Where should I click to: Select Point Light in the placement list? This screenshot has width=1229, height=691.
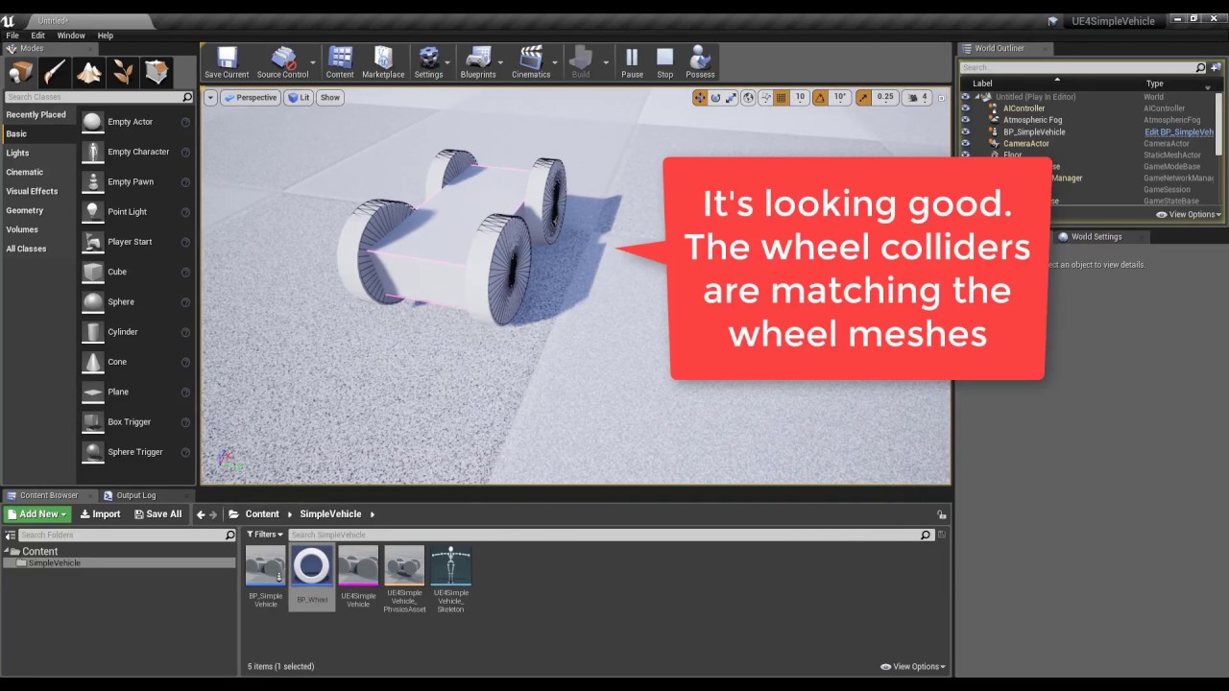127,211
